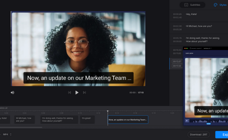Screen dimensions: 228x140
Task: Select subtitle row 'Hey, Kate!'
Action: [x=199, y=16]
